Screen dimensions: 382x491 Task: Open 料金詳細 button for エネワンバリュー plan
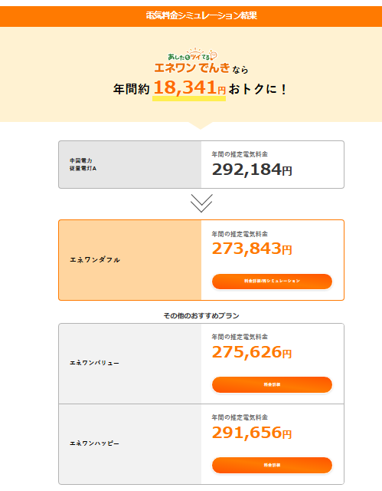pos(272,384)
